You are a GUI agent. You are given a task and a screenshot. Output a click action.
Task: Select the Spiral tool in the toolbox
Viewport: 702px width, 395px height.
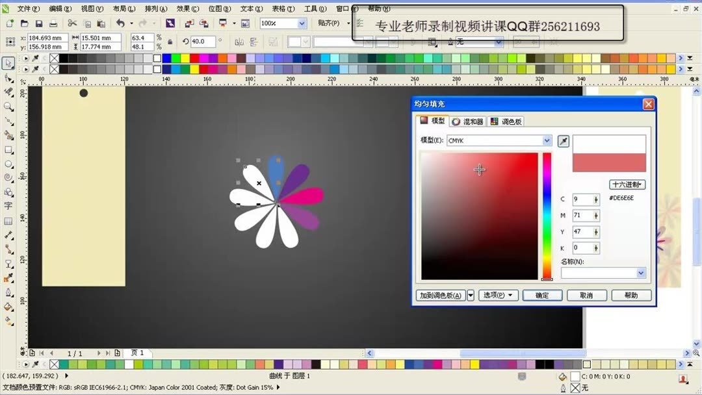point(8,177)
